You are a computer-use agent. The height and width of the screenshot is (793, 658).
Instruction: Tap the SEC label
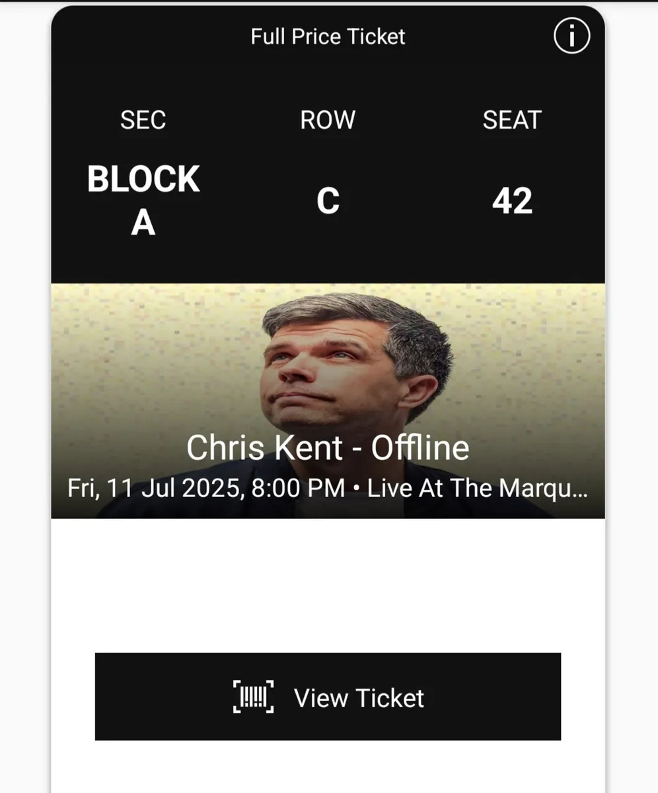point(143,120)
